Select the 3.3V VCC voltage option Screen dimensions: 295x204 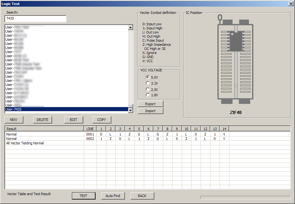coord(147,83)
